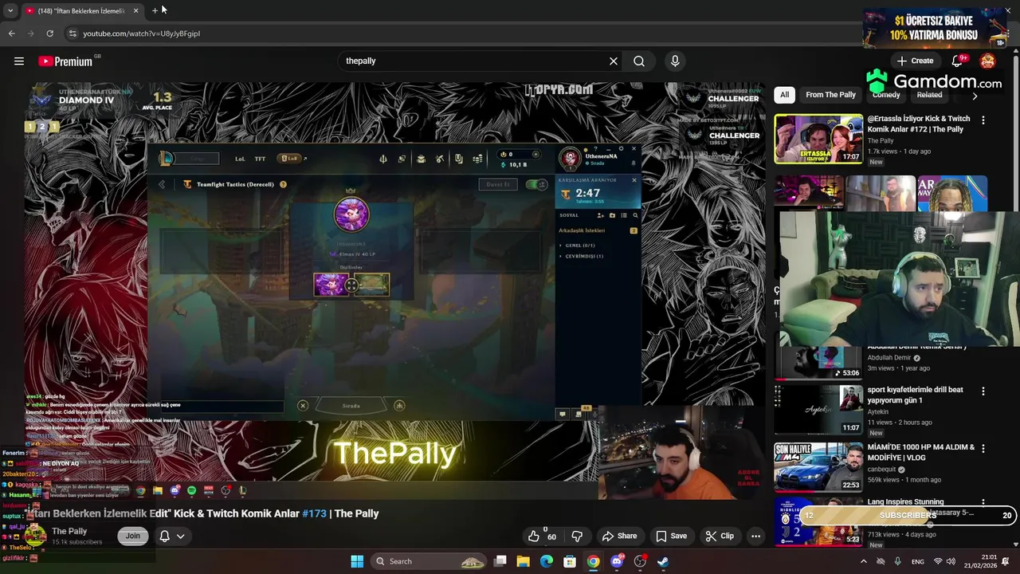Share the video
The height and width of the screenshot is (574, 1020).
click(619, 536)
